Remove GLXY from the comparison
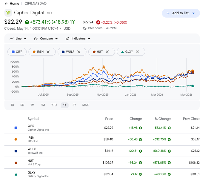Viewport: 203px width, 179px height. point(138,52)
